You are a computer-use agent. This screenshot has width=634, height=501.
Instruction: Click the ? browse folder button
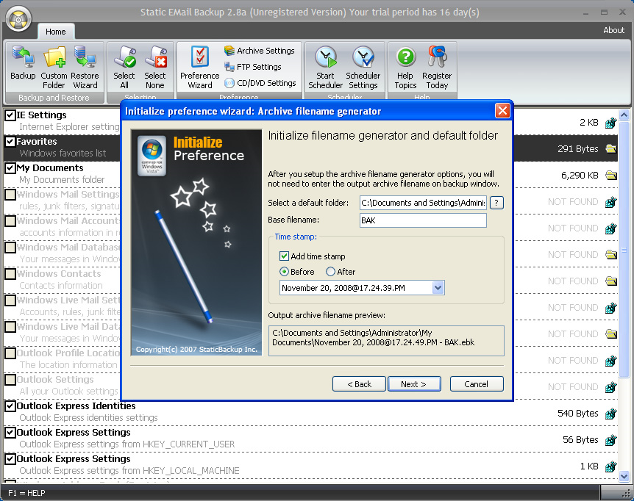click(496, 203)
